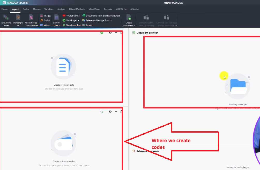Import Audio files
This screenshot has height=170, width=260.
[45, 20]
